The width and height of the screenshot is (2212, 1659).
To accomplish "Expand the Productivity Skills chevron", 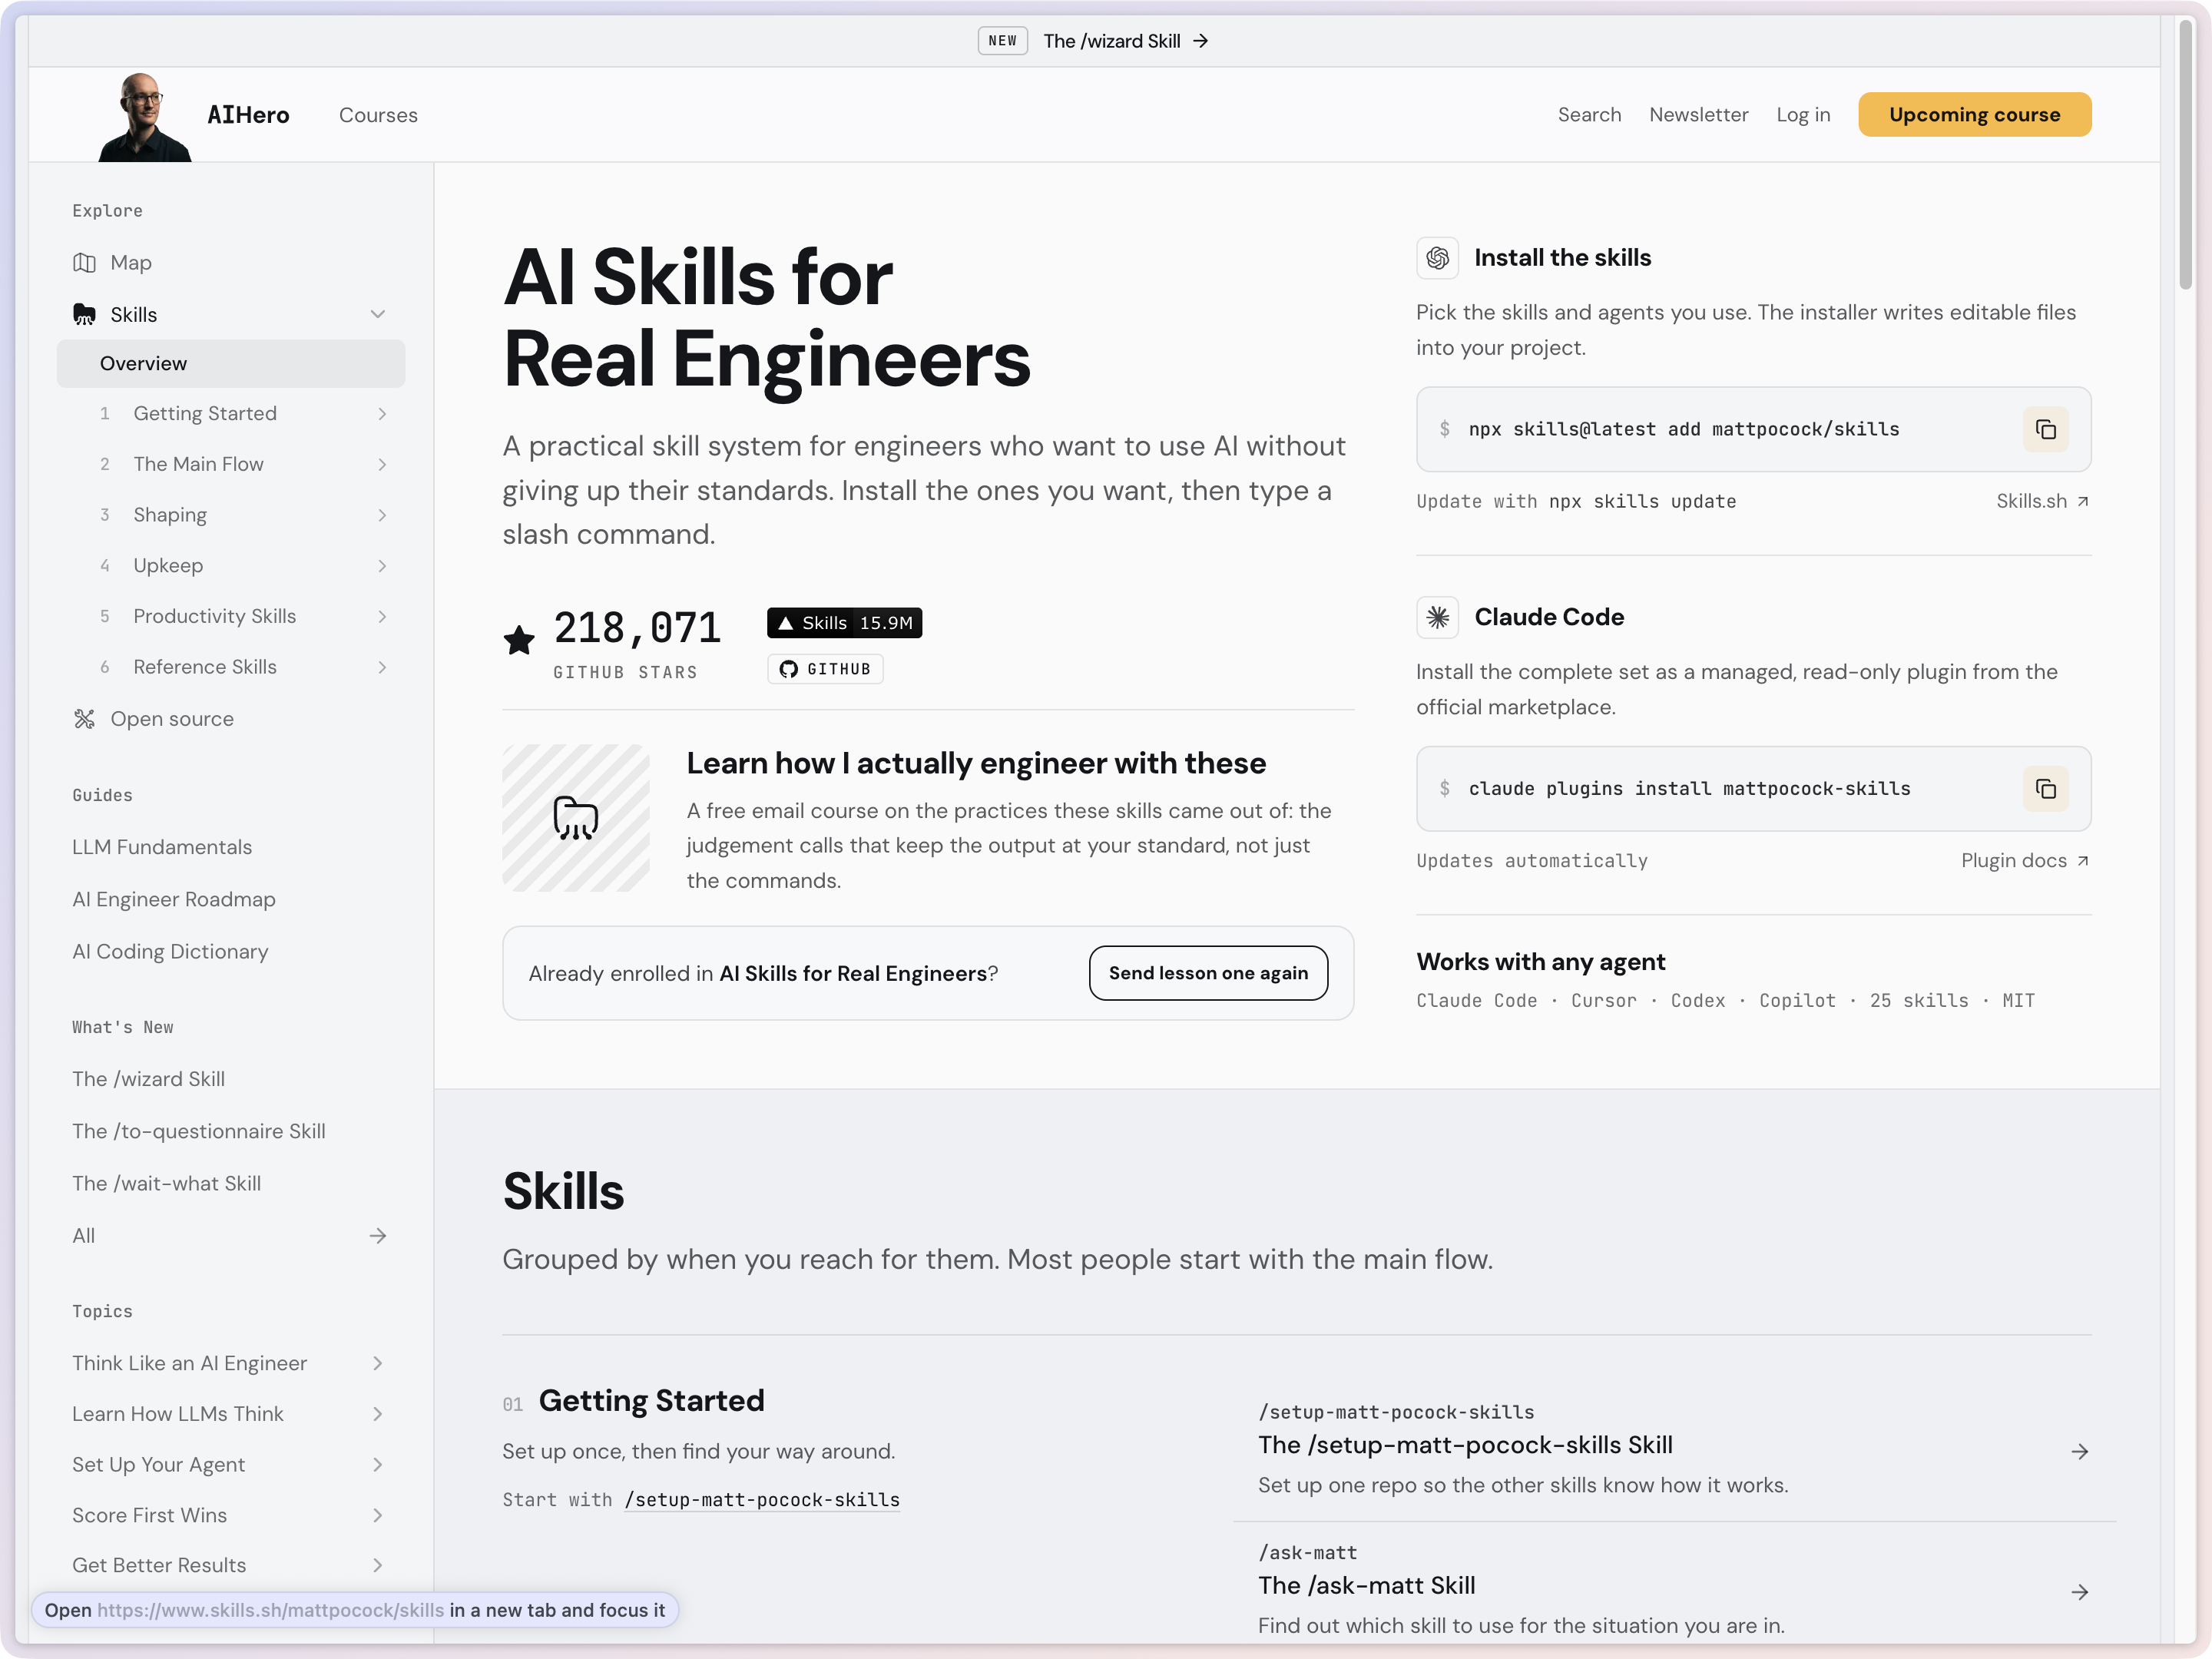I will coord(382,617).
